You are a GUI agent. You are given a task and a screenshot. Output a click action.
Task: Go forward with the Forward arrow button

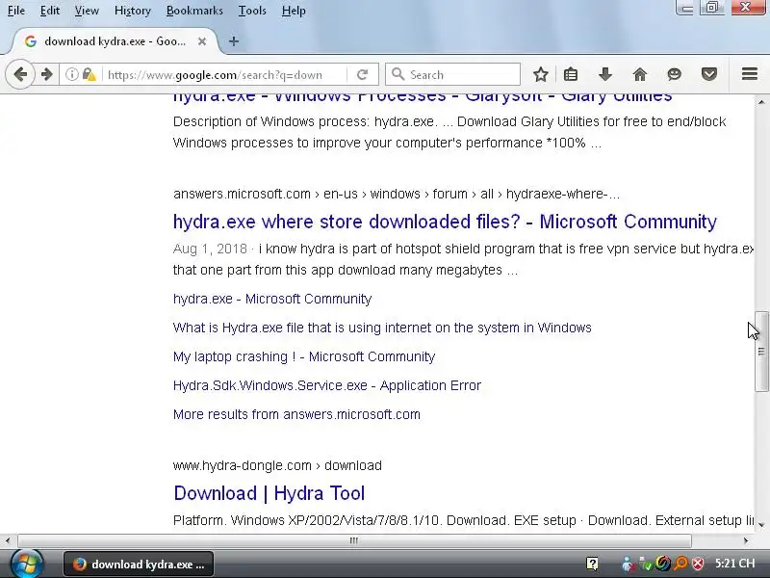46,75
